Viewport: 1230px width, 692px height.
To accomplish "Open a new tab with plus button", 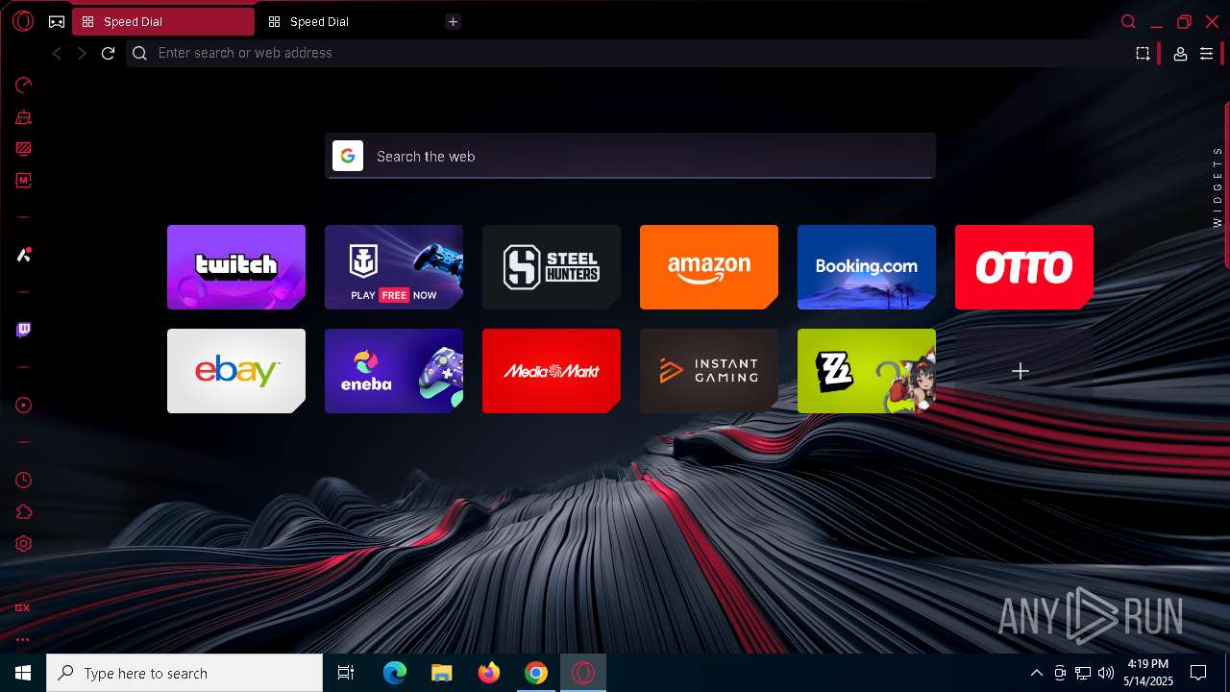I will click(454, 22).
